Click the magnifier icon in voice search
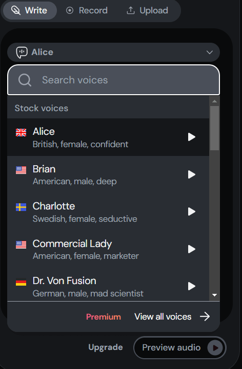242x369 pixels. point(25,80)
